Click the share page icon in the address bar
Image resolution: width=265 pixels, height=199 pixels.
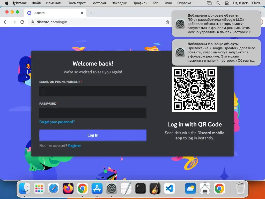(x=167, y=22)
